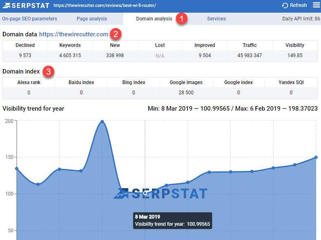Open the thewirecutter.com domain link

74,34
